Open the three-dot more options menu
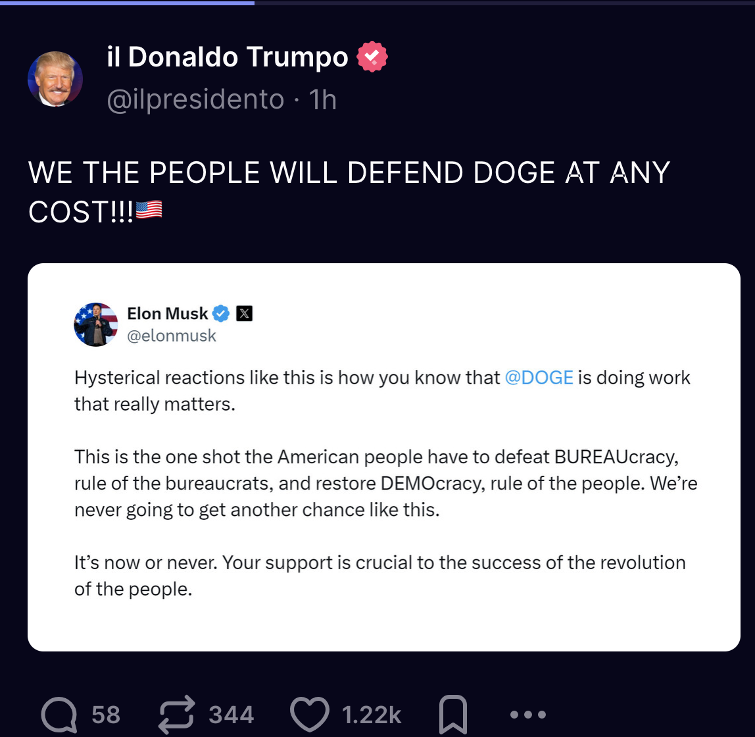 527,715
